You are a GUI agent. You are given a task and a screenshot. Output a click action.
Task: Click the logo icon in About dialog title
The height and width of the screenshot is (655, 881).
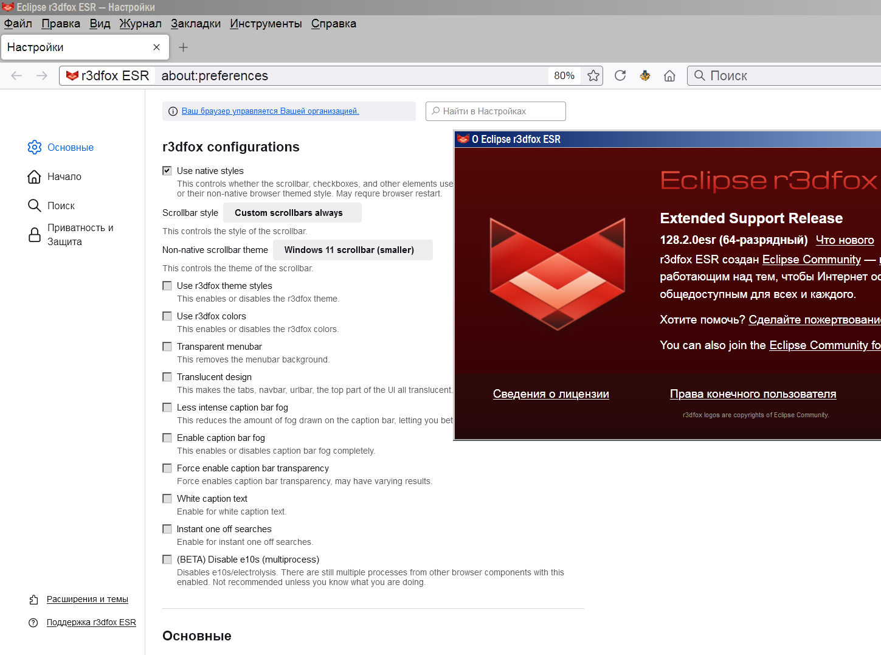click(x=463, y=139)
